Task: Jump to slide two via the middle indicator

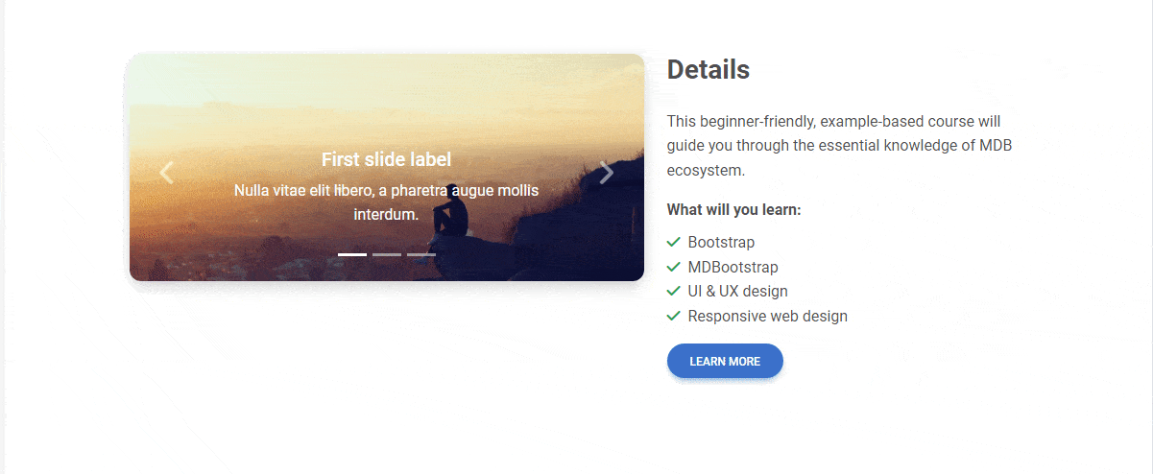Action: 387,254
